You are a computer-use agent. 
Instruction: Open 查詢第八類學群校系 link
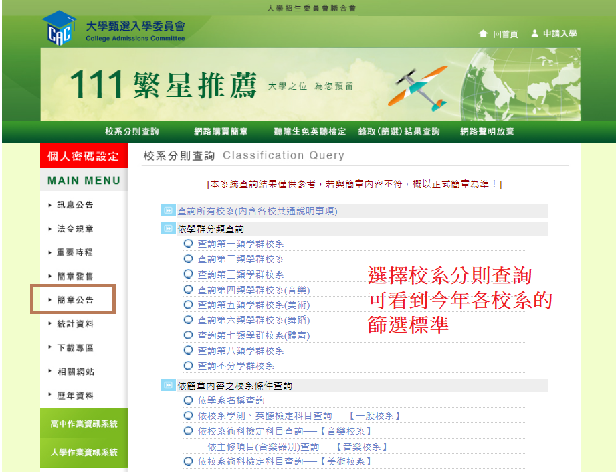[240, 351]
